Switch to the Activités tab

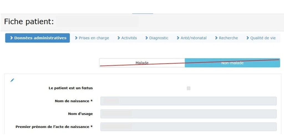click(129, 38)
